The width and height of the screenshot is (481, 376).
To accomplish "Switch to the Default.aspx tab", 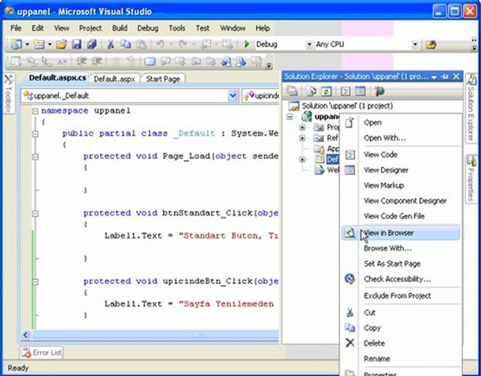I will pos(114,79).
